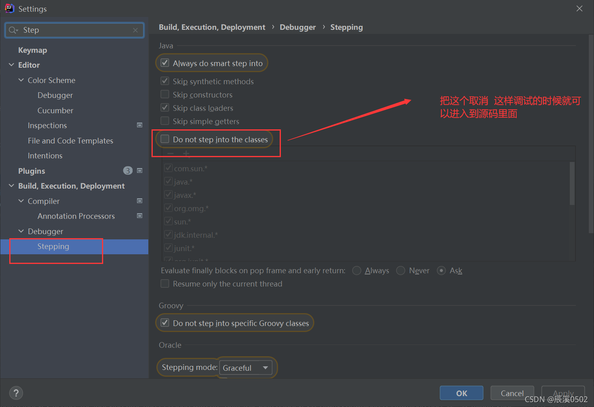Collapse Build, Execution, Deployment tree node
The image size is (594, 407).
[11, 186]
